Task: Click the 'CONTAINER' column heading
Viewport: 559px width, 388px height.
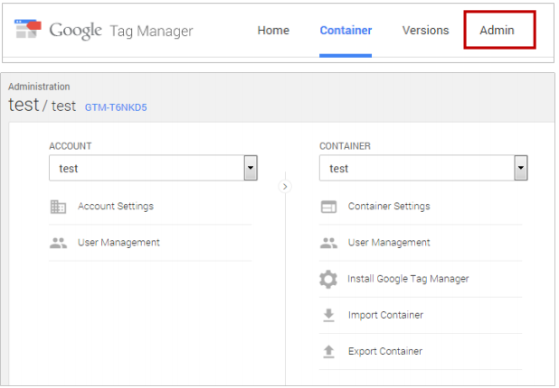Action: [x=345, y=146]
